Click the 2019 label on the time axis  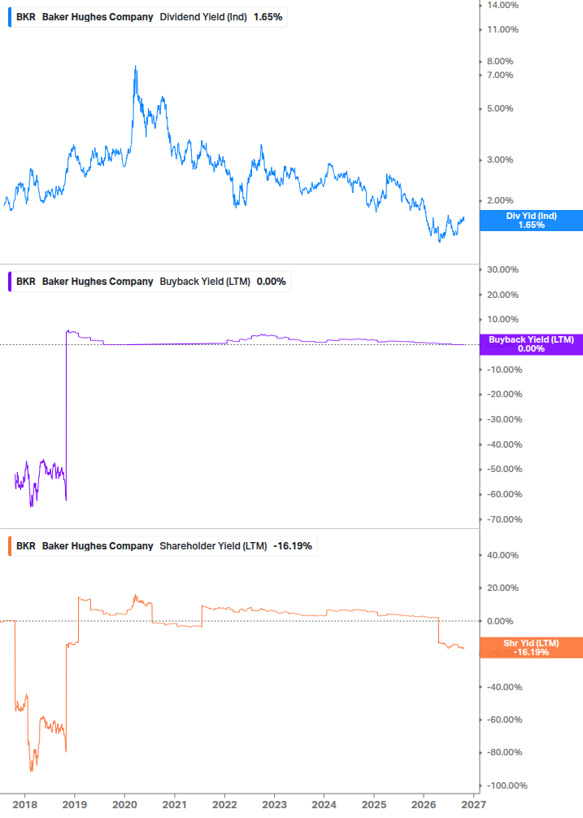[x=75, y=804]
